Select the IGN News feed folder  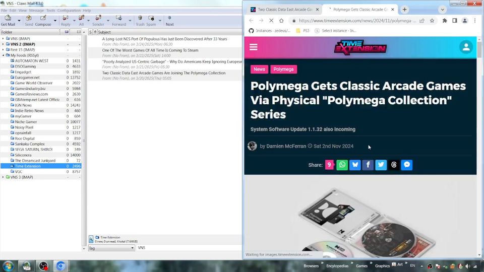coord(23,105)
